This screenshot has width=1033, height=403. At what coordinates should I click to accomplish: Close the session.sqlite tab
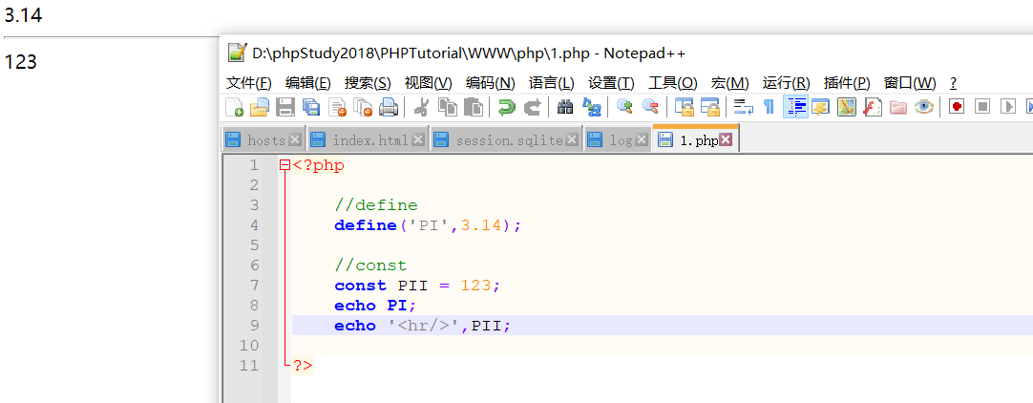click(x=573, y=139)
